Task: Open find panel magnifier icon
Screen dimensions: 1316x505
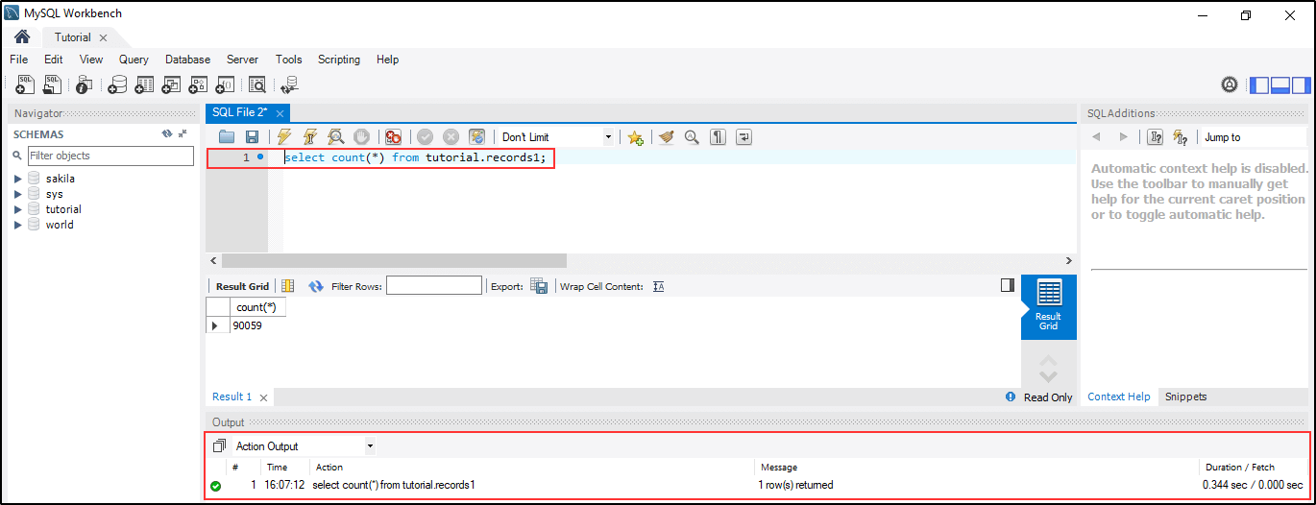Action: 692,137
